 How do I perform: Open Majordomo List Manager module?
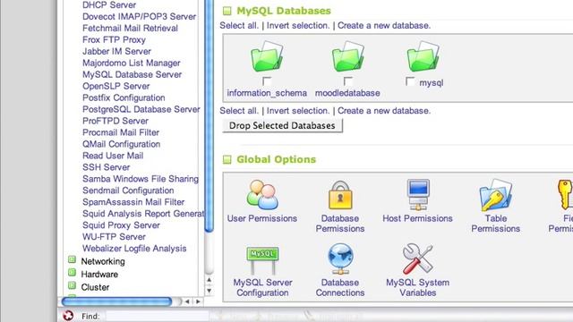pyautogui.click(x=132, y=64)
